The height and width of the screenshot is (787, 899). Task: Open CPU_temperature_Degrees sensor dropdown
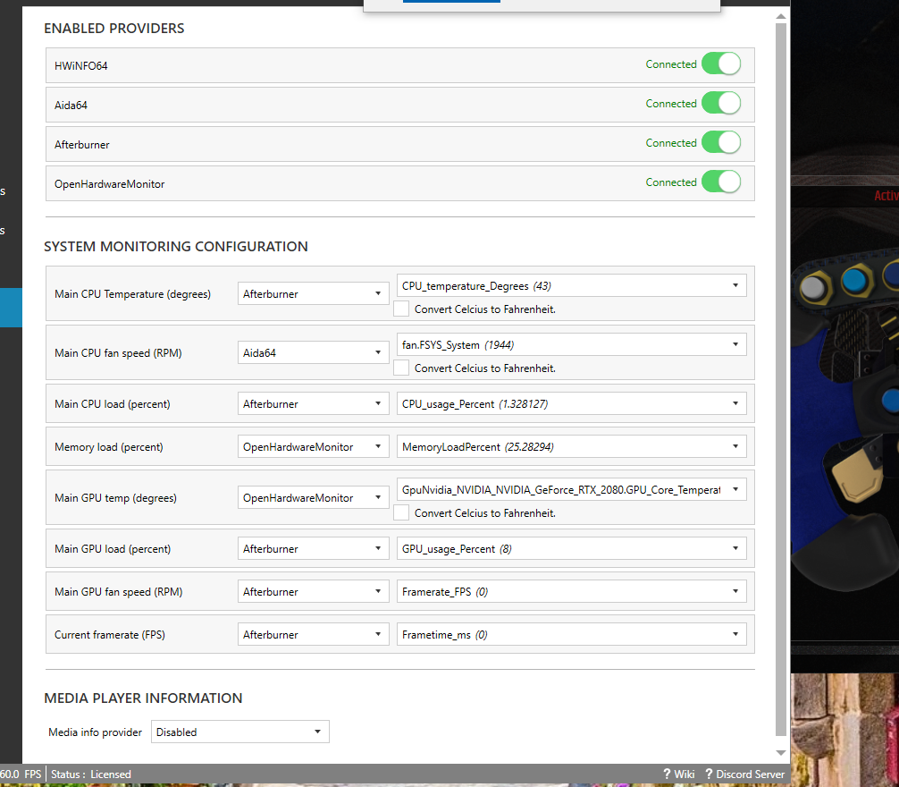point(571,285)
